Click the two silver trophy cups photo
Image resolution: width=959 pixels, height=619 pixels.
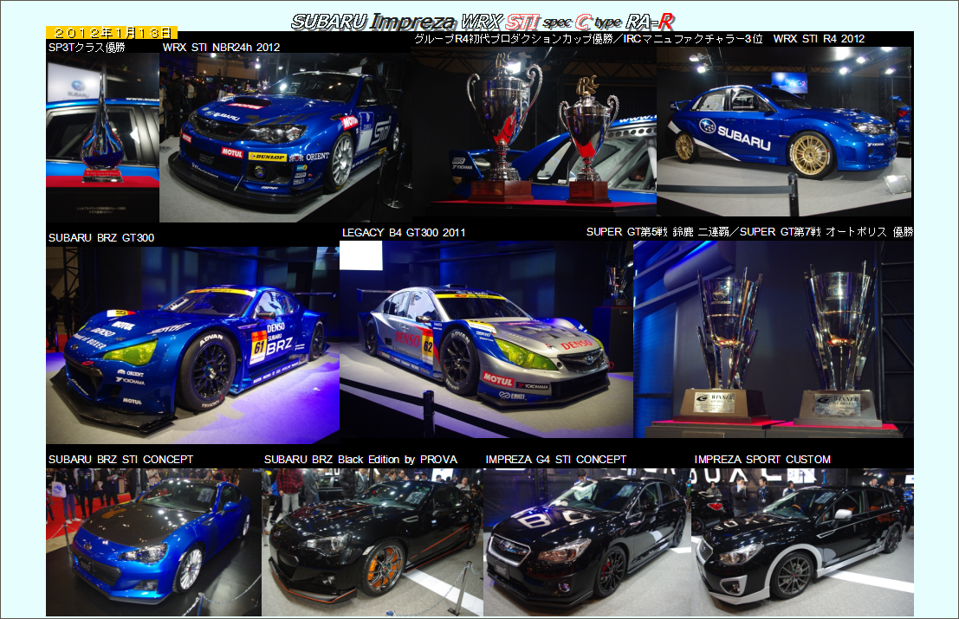[534, 132]
